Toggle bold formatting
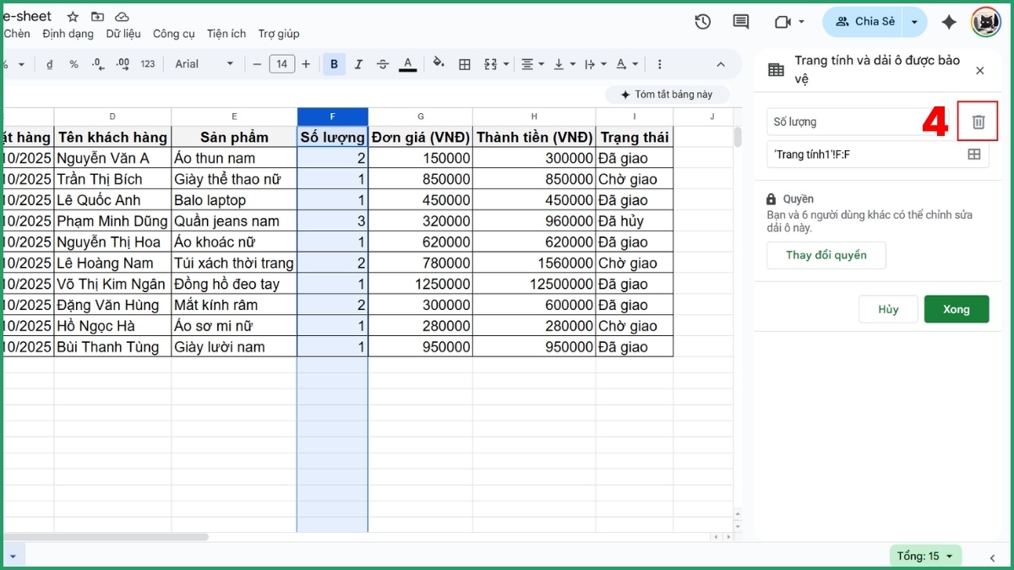 tap(334, 63)
